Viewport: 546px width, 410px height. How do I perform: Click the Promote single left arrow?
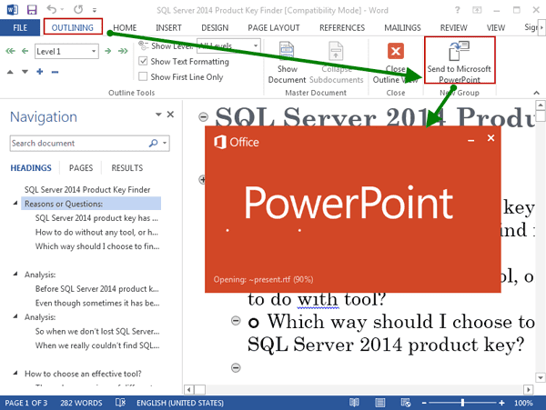25,51
